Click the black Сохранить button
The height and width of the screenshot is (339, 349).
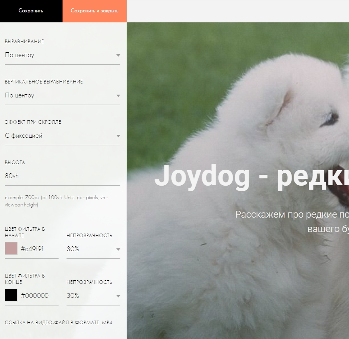pyautogui.click(x=31, y=11)
